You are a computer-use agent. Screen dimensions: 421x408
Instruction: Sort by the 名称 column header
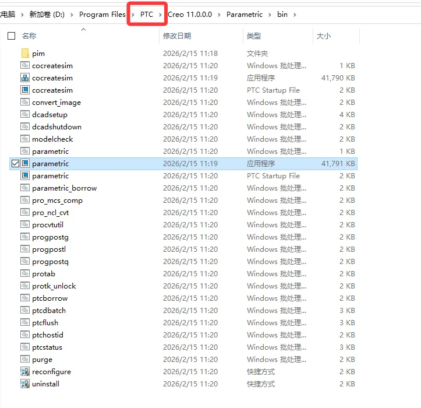29,36
